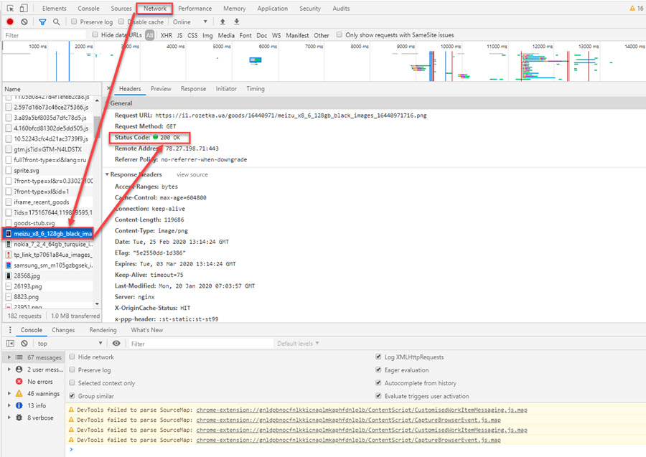The width and height of the screenshot is (646, 457).
Task: Open the Timing tab of the request
Action: (256, 88)
